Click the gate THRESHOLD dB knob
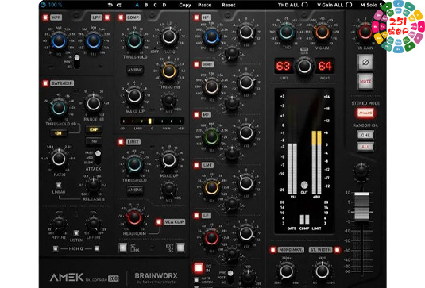Screen dimensions: 425x288 tap(59, 108)
